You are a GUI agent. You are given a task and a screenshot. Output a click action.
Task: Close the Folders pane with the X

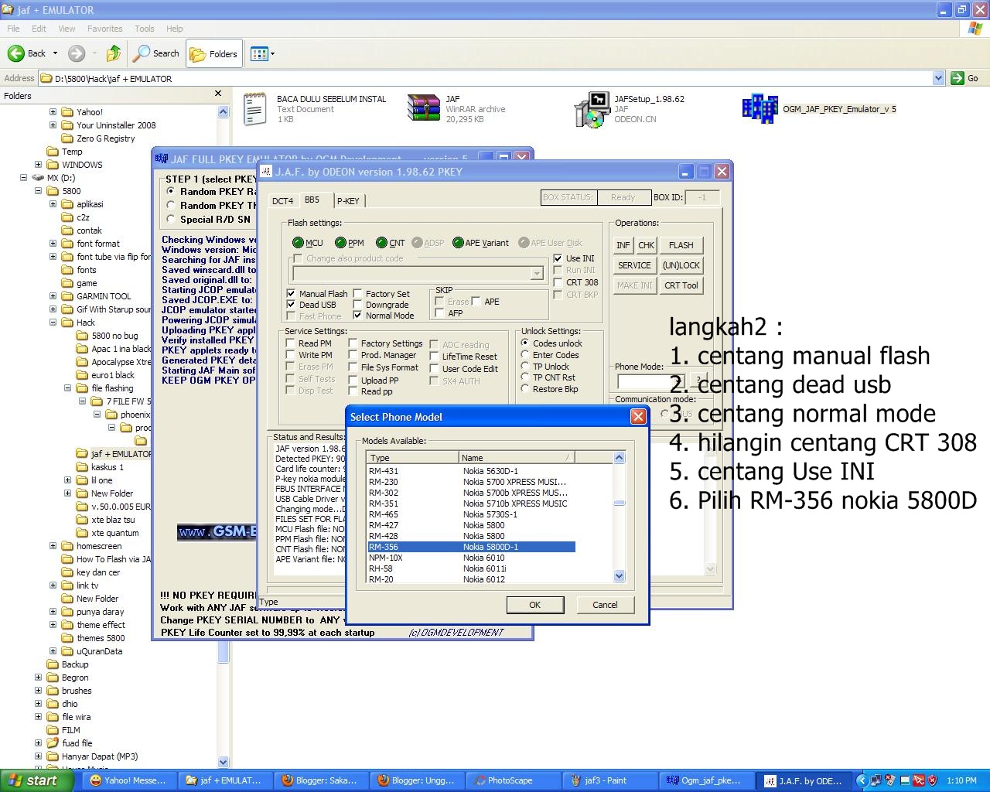pos(218,94)
